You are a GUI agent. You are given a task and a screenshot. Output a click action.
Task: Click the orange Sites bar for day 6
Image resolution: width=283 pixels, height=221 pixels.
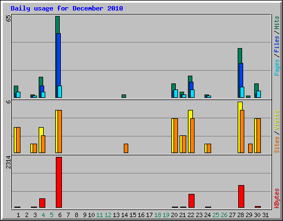point(60,131)
